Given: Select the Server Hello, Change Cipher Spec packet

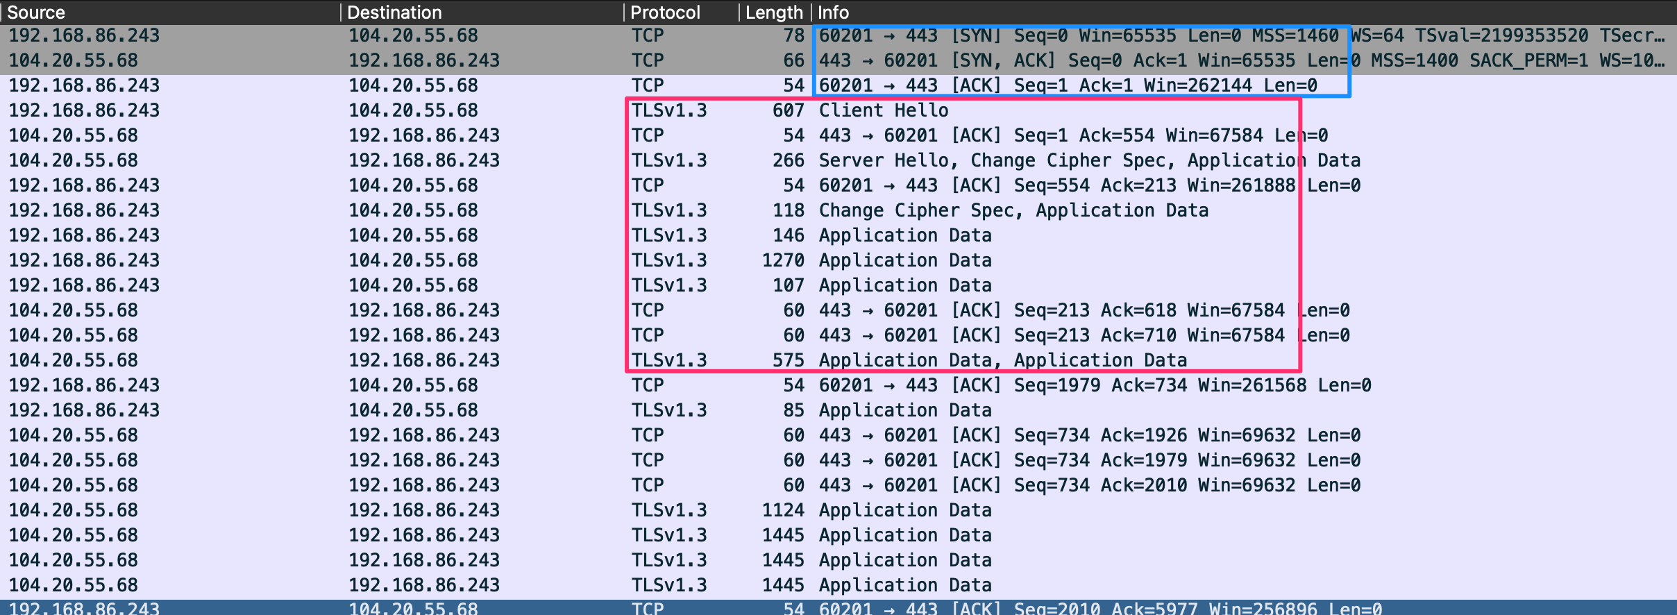Looking at the screenshot, I should (x=972, y=160).
